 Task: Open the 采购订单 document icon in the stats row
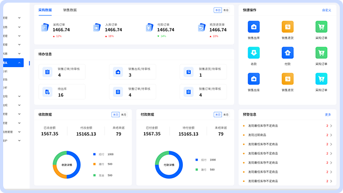(45, 27)
